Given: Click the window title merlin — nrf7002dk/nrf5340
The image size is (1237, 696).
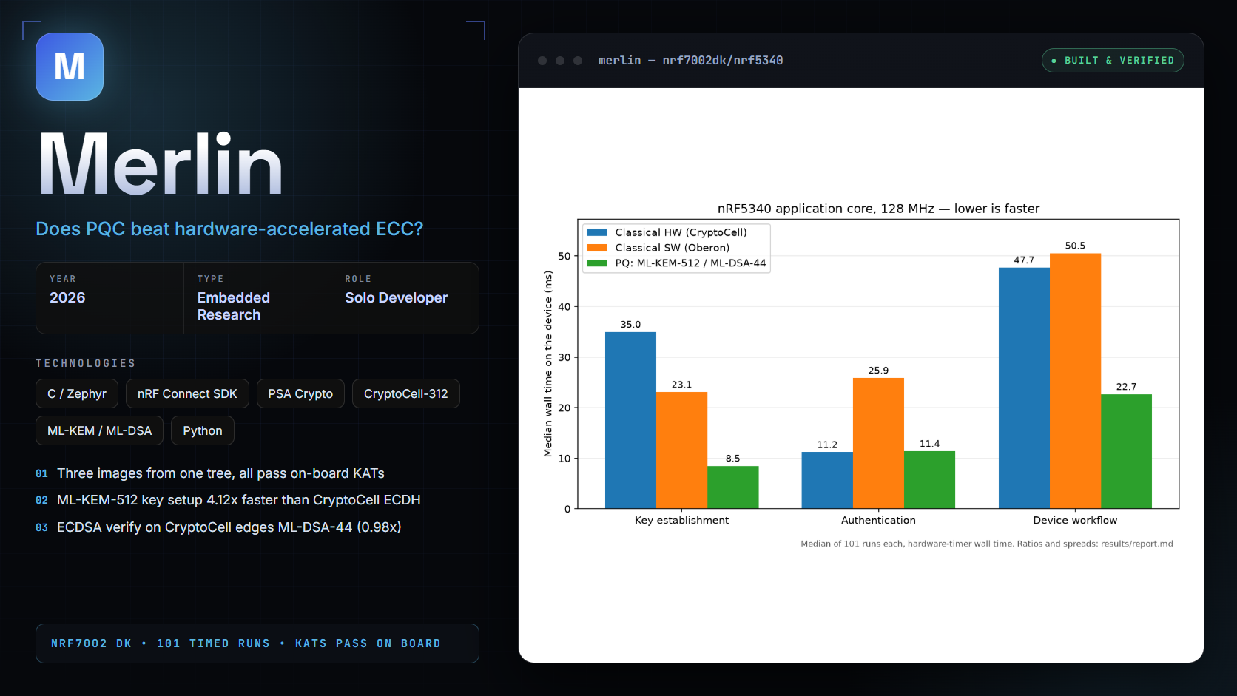Looking at the screenshot, I should [690, 61].
